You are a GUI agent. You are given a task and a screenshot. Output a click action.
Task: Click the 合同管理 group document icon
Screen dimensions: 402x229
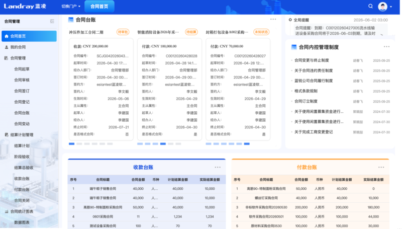tap(7, 58)
